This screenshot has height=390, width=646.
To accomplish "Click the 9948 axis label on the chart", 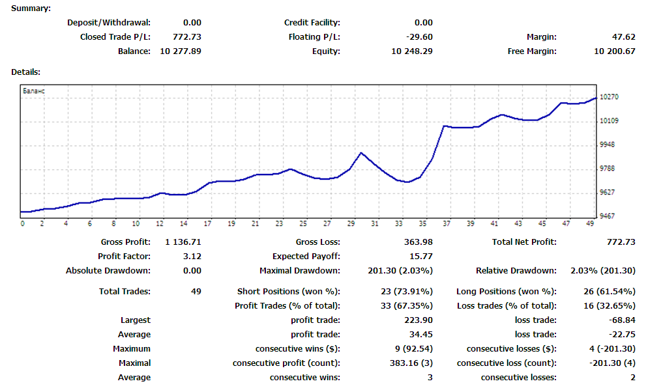I will click(607, 145).
